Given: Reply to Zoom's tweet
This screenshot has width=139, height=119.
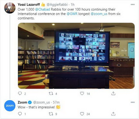Looking at the screenshot, I should point(20,114).
